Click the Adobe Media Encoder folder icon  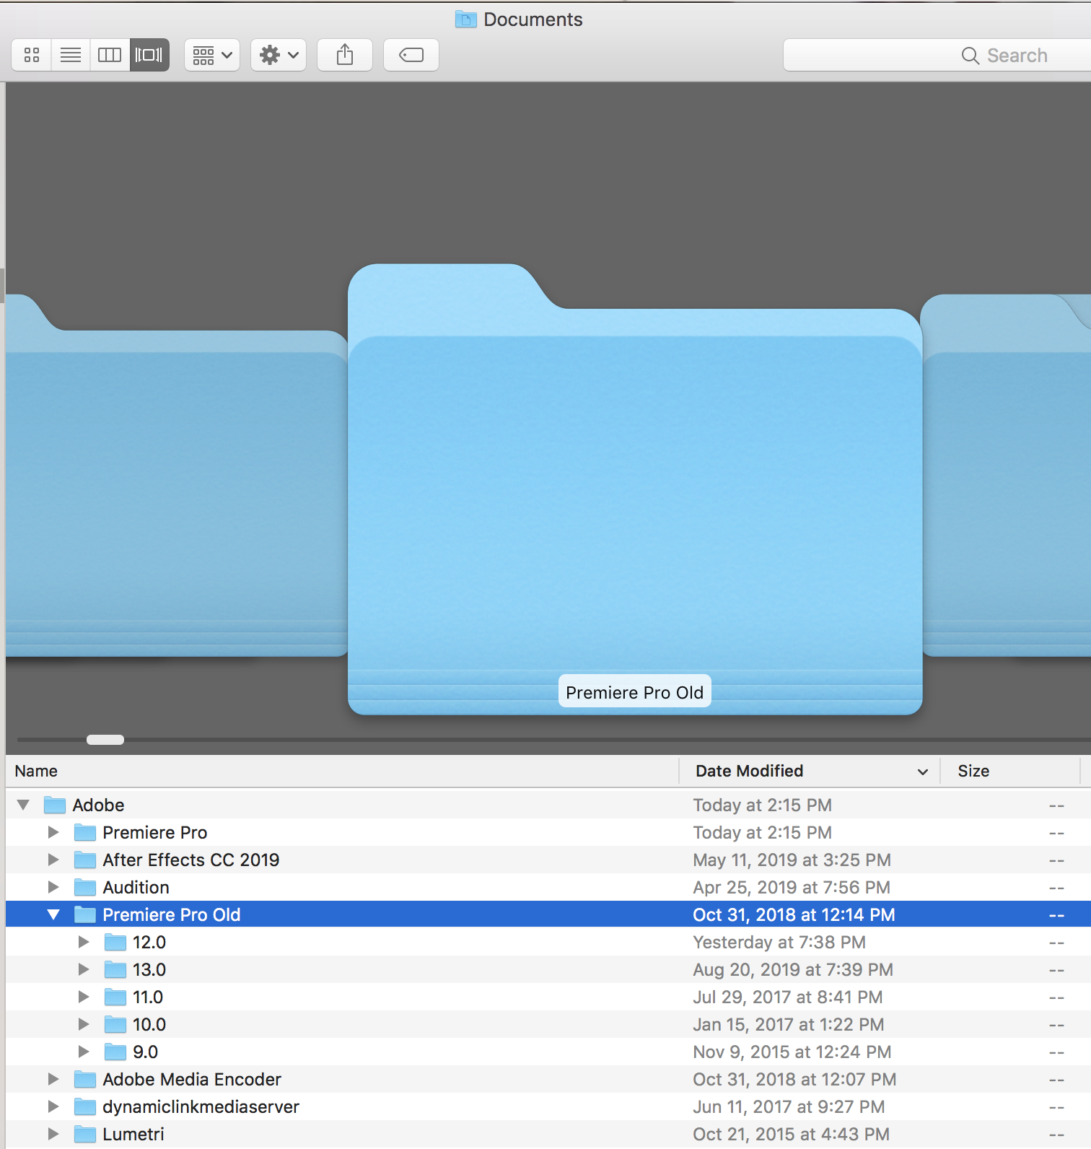pos(85,1079)
